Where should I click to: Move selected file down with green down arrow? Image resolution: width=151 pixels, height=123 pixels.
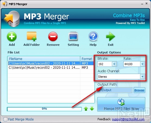[92, 109]
